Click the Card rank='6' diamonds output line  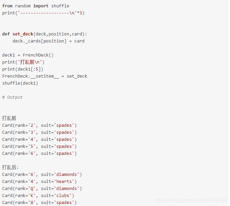point(42,174)
